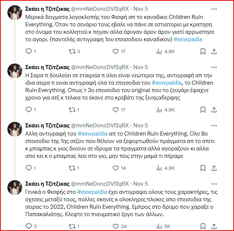Screen dimensions: 234x231
Task: Open the Nov 5 timestamp of the third tweet
Action: point(140,125)
